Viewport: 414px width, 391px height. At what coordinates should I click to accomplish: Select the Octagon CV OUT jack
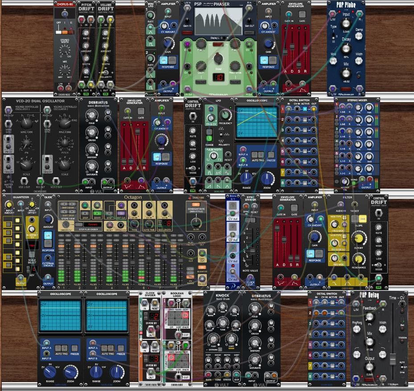(202, 278)
